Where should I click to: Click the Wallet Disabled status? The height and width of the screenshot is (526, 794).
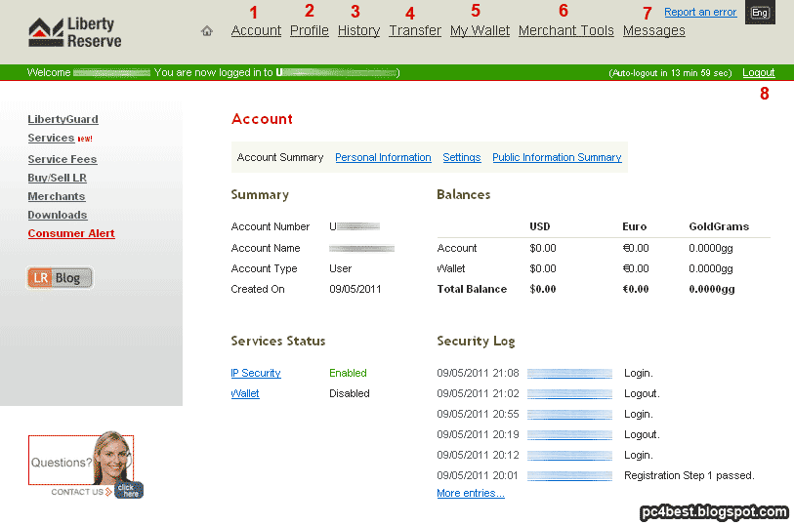pyautogui.click(x=350, y=393)
